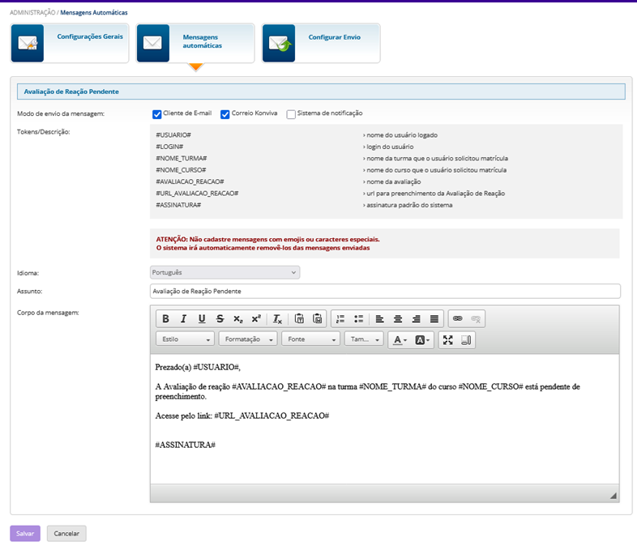
Task: Center align the message text
Action: coord(398,319)
